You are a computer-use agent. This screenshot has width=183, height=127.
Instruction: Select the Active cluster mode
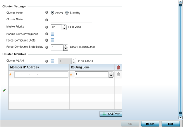(x=52, y=12)
